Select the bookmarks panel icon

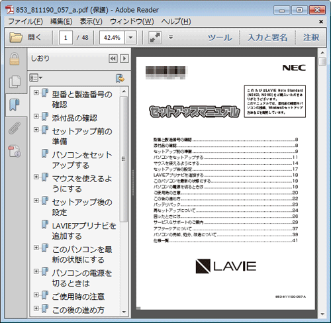tap(15, 105)
